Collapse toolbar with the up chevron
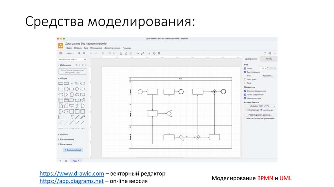The height and width of the screenshot is (187, 334). click(x=275, y=53)
